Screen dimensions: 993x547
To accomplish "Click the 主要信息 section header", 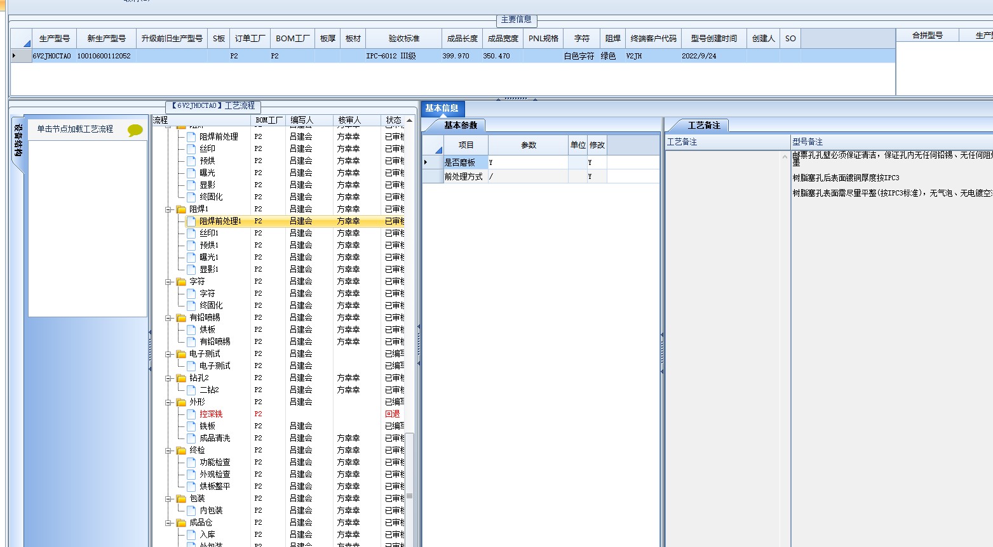I will pos(517,20).
